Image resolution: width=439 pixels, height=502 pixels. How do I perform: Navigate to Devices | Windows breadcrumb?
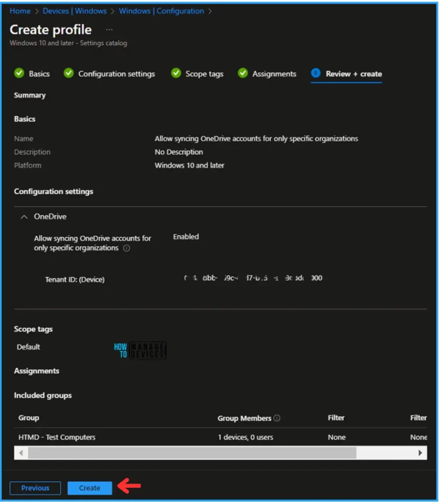pyautogui.click(x=74, y=11)
